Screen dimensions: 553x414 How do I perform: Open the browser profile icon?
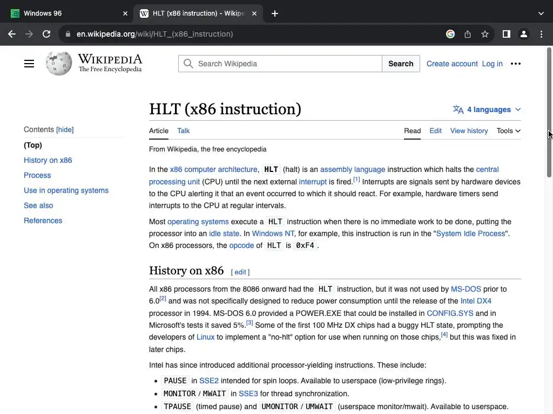(x=524, y=34)
